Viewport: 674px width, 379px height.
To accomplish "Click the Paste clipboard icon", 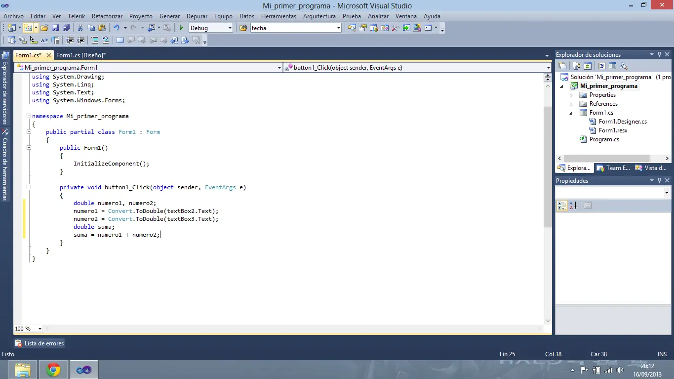I will (x=102, y=28).
